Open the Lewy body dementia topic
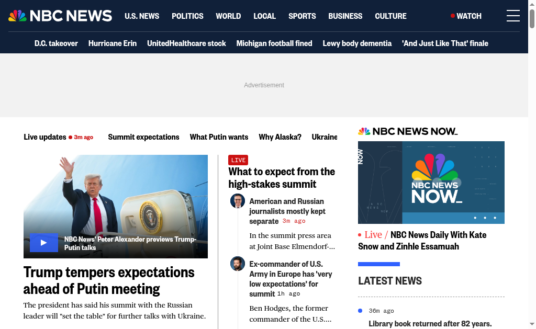 [357, 43]
